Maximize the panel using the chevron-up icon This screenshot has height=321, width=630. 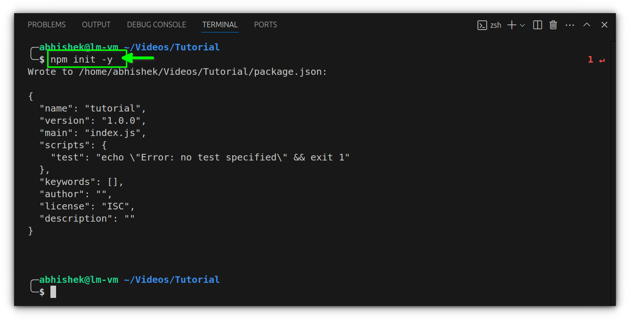point(587,24)
